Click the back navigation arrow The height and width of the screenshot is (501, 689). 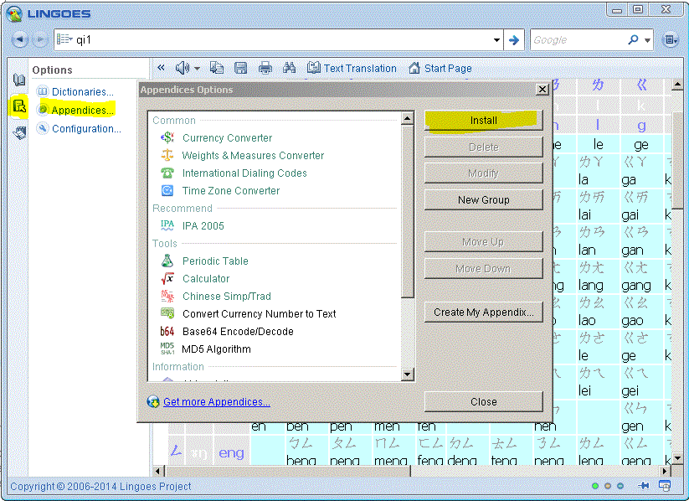[x=19, y=39]
